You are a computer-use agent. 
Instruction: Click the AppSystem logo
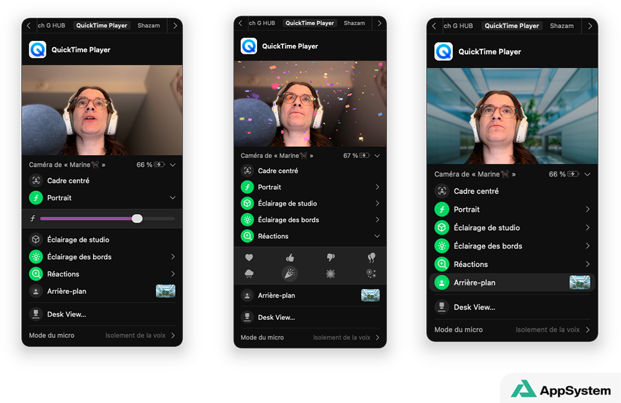tap(560, 391)
